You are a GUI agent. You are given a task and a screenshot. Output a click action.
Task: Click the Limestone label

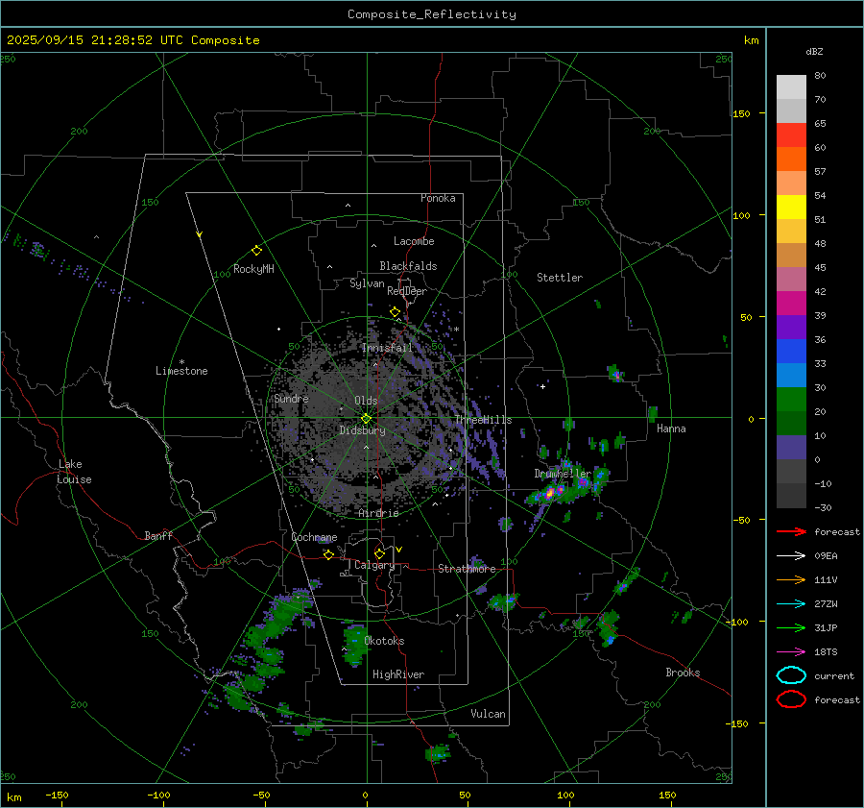[x=181, y=371]
